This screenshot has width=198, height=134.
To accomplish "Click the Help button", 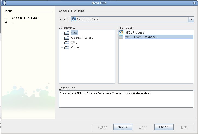I will pos(184,127).
